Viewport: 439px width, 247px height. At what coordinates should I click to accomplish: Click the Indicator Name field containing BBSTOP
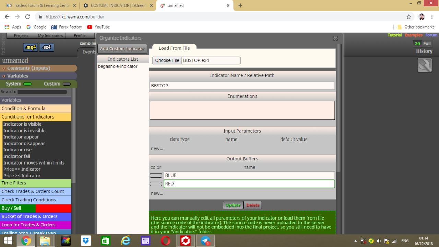[242, 86]
